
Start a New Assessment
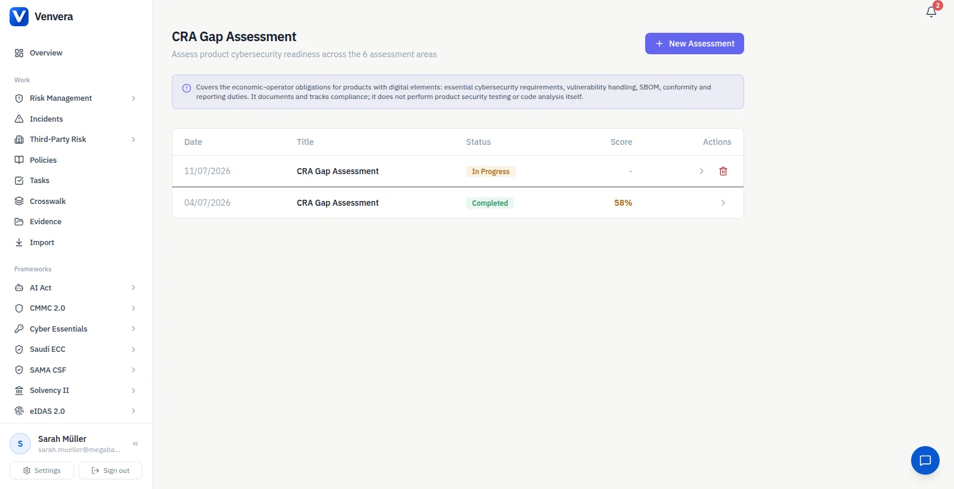coord(695,44)
